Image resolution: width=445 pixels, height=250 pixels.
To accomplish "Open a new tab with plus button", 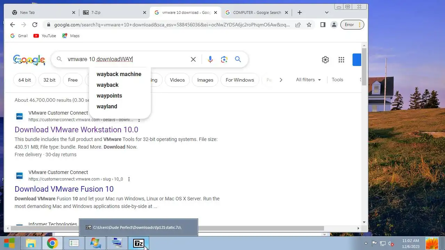I will tap(300, 12).
